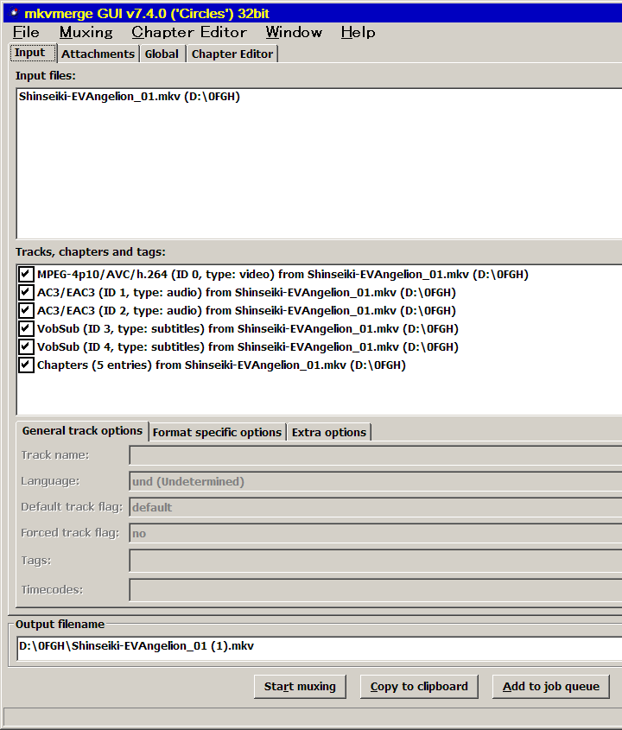
Task: Uncheck the MPEG-4p10/AVC/h.264 video track checkbox
Action: click(26, 274)
